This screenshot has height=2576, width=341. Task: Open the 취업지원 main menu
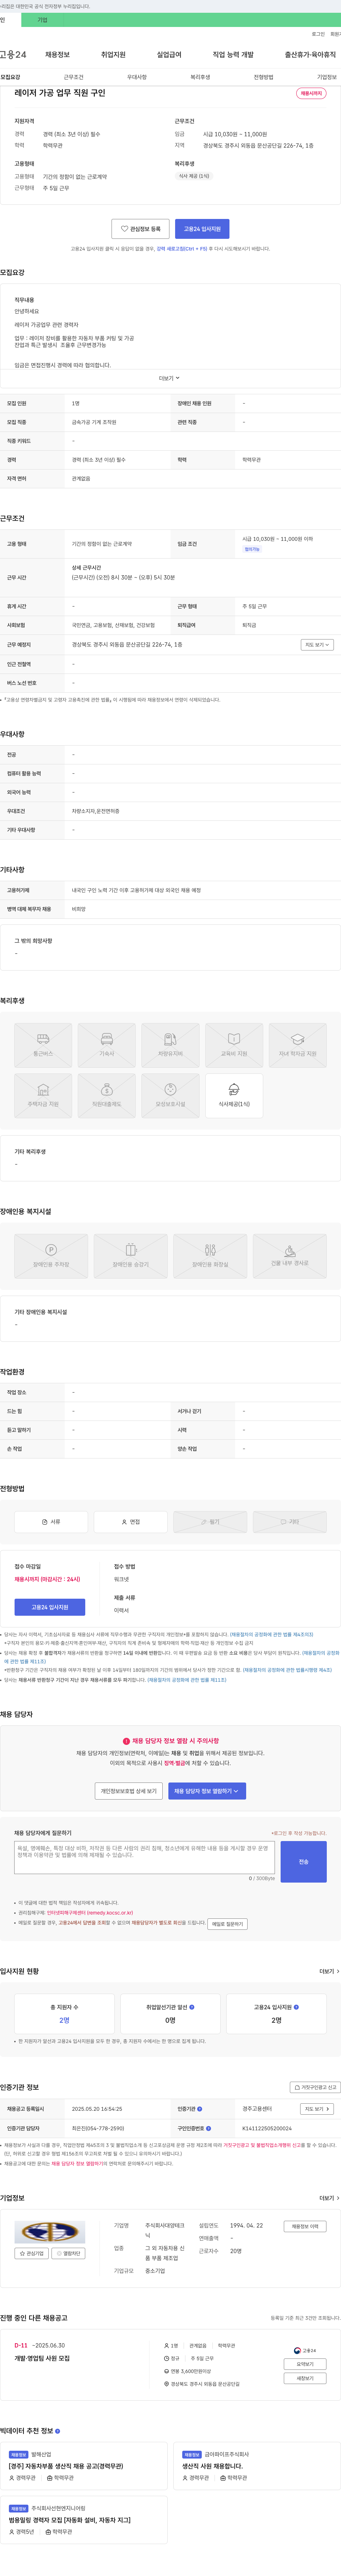pos(113,55)
